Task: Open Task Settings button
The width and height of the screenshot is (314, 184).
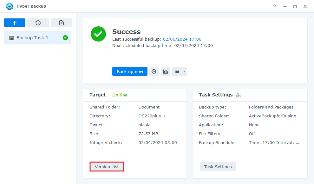Action: click(218, 167)
